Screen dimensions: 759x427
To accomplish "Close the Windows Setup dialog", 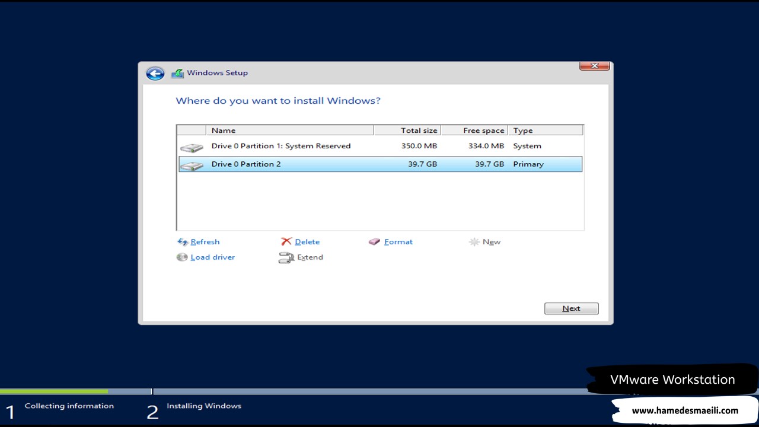I will pyautogui.click(x=595, y=66).
